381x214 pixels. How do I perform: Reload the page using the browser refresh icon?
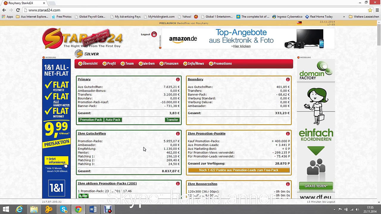pos(18,10)
